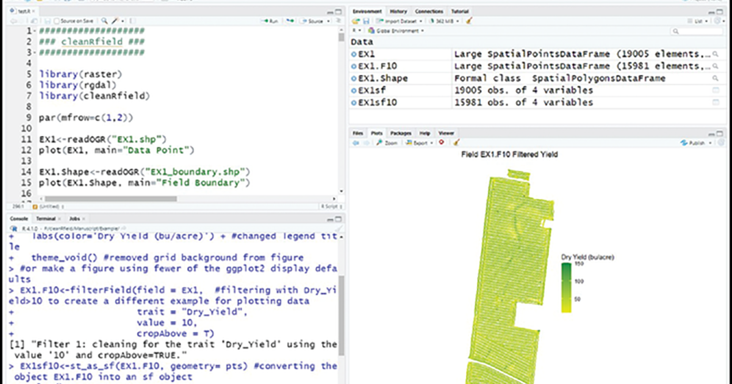Expand the EX1sf10 object blue toggle

[355, 102]
